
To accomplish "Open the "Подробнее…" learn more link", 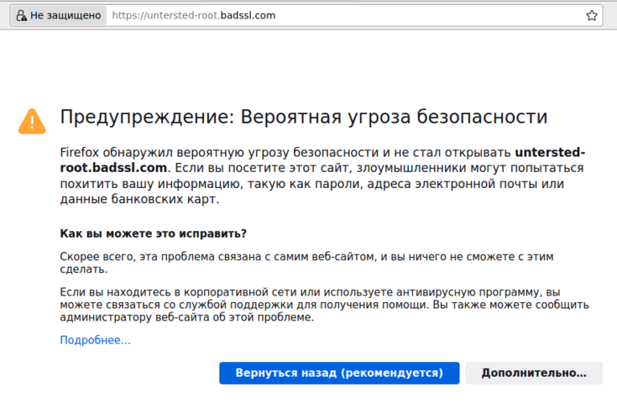I will (95, 341).
